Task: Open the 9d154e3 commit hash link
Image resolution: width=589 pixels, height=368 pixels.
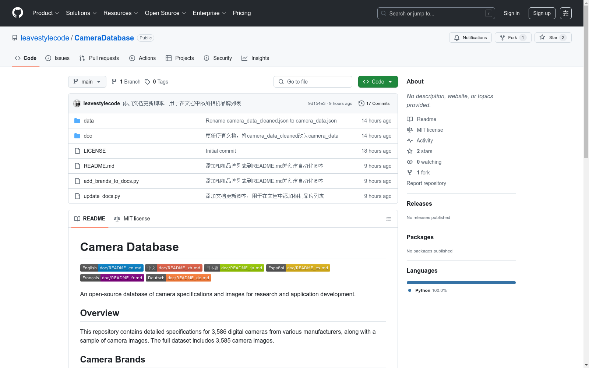Action: point(317,103)
